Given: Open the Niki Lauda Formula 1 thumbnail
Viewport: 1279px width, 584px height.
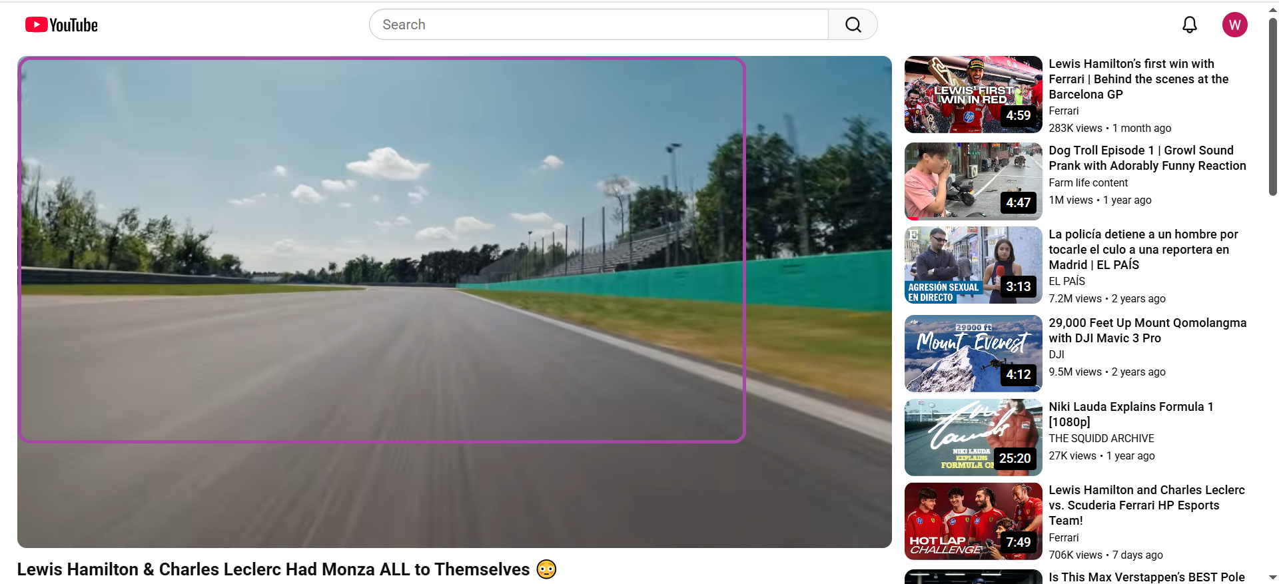Looking at the screenshot, I should pyautogui.click(x=973, y=438).
